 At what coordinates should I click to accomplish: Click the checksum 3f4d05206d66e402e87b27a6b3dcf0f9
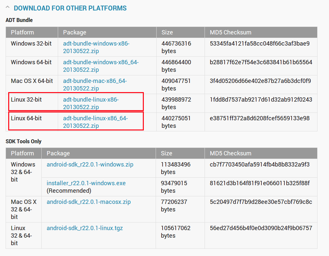pos(260,81)
